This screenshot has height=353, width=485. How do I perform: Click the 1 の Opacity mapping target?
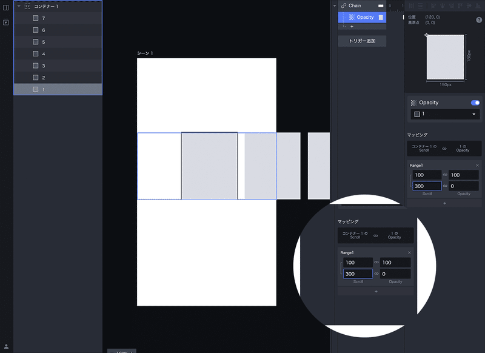click(x=463, y=148)
